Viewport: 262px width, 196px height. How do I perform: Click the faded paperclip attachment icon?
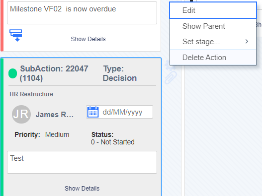[171, 77]
